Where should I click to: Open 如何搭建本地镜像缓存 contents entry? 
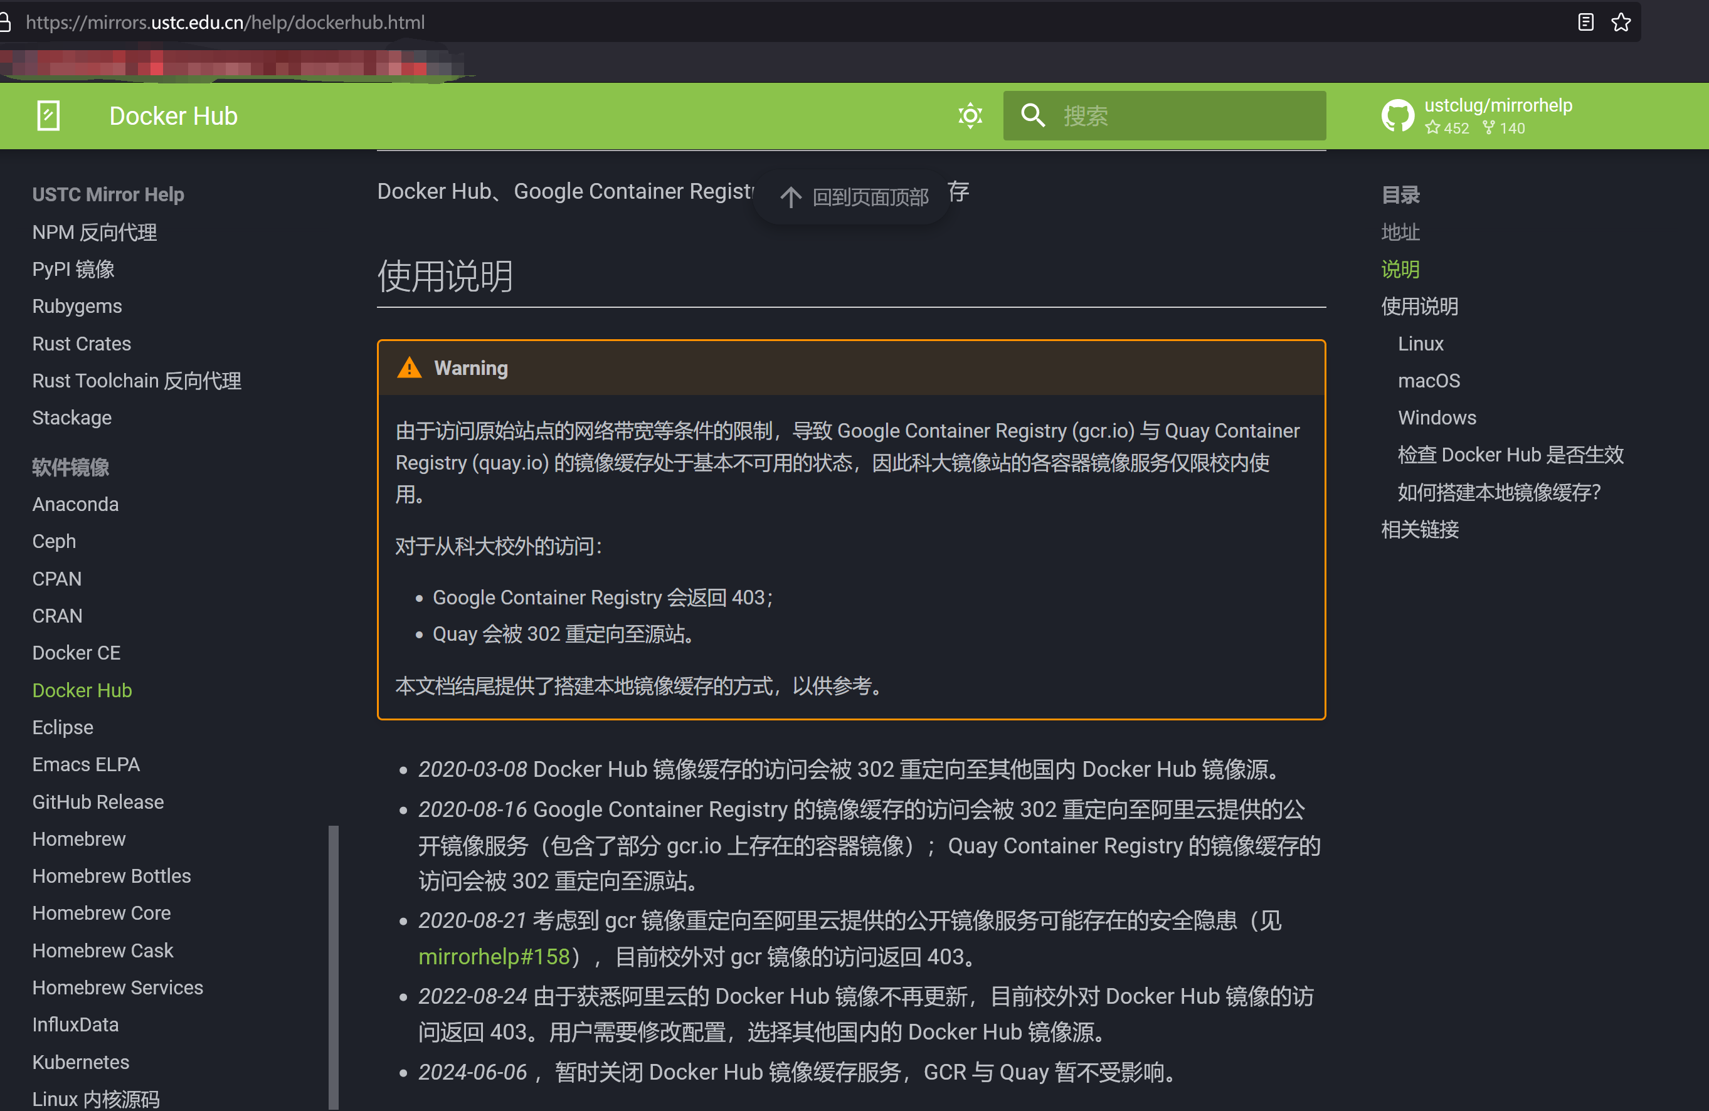click(x=1499, y=492)
